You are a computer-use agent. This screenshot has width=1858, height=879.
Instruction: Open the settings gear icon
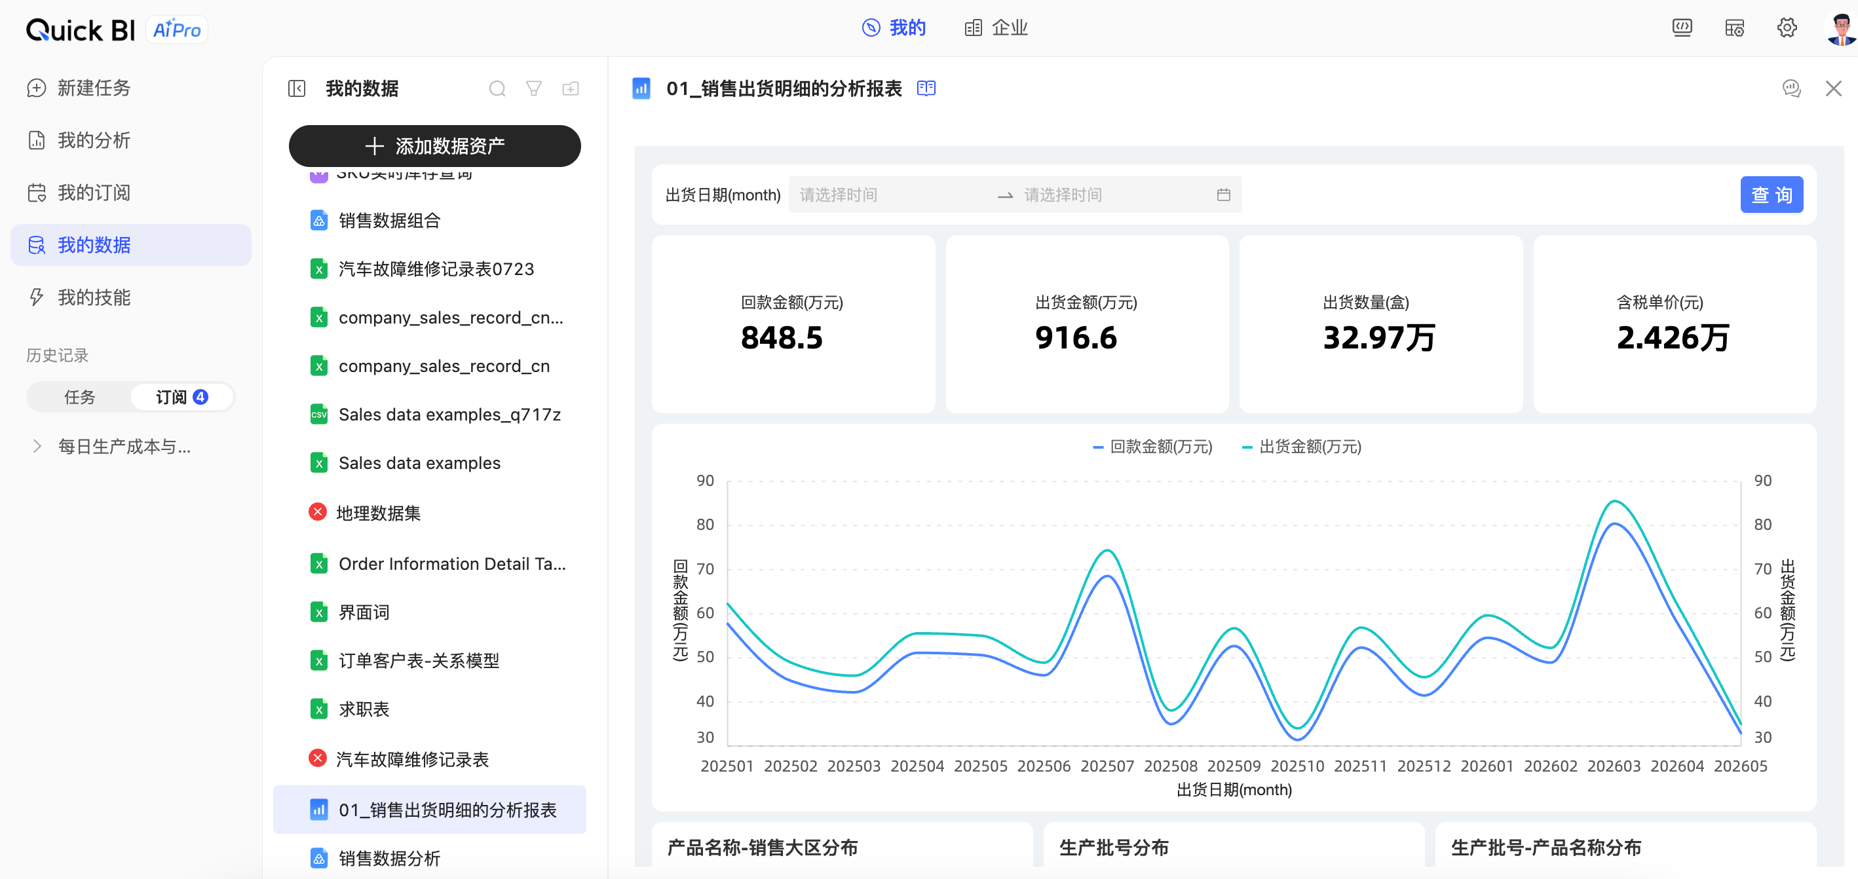click(x=1786, y=28)
